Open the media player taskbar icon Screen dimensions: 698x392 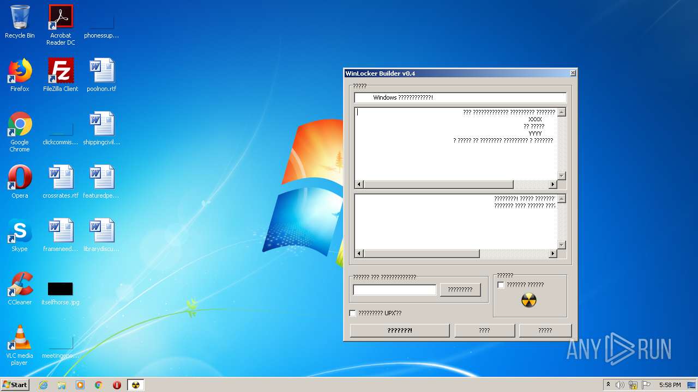80,385
